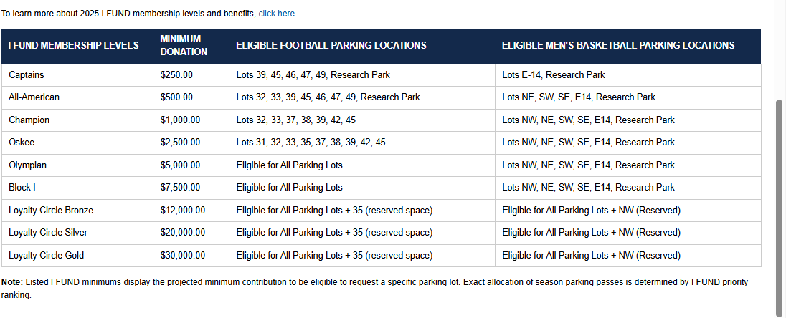Select the "All-American" membership level cell

pyautogui.click(x=34, y=97)
